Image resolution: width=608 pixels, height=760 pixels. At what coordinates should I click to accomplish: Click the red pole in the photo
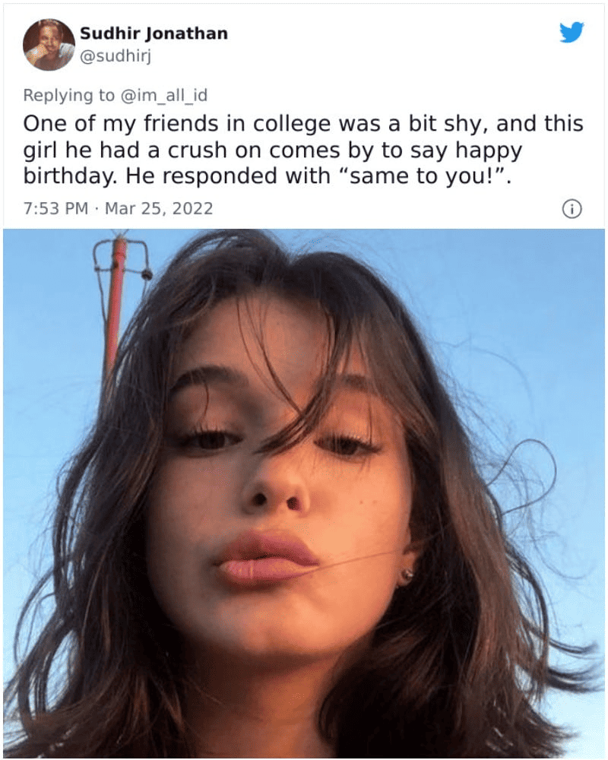[116, 304]
